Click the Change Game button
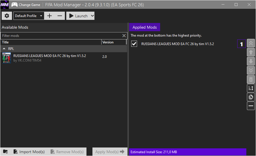This screenshot has width=256, height=156. click(26, 5)
